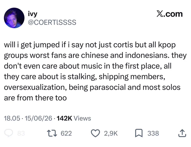Click the 83 replies count

coord(21,133)
